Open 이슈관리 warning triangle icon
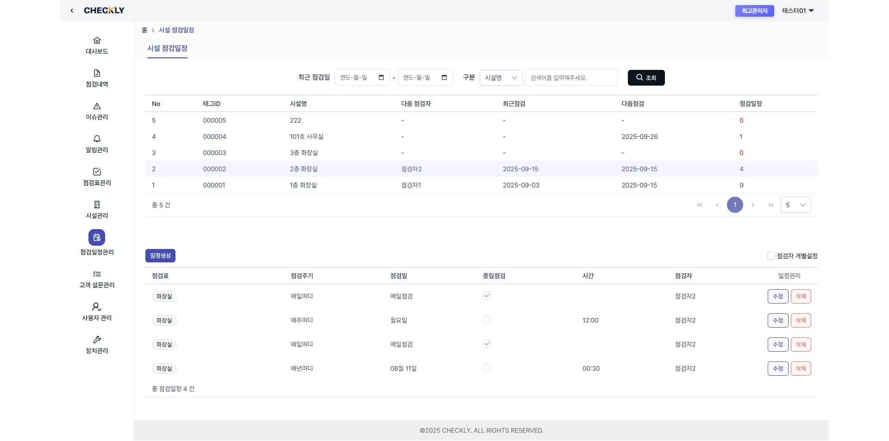Image resolution: width=889 pixels, height=441 pixels. pos(97,106)
